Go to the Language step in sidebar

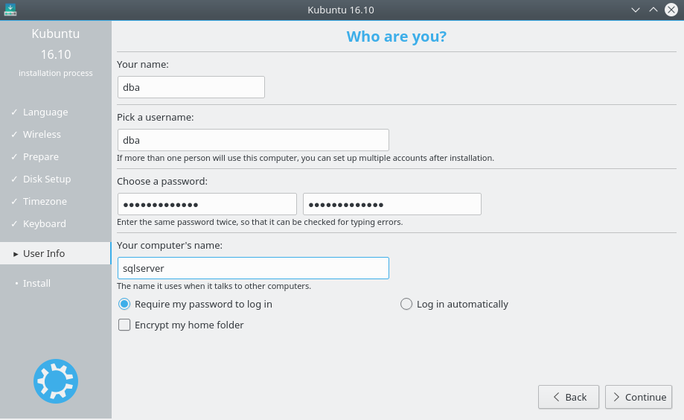pos(45,112)
